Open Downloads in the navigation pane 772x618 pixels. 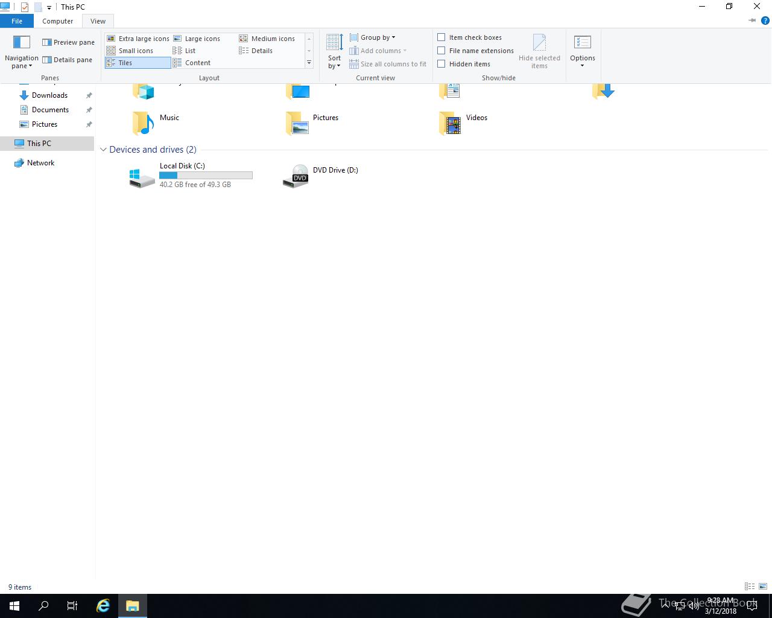pyautogui.click(x=49, y=95)
